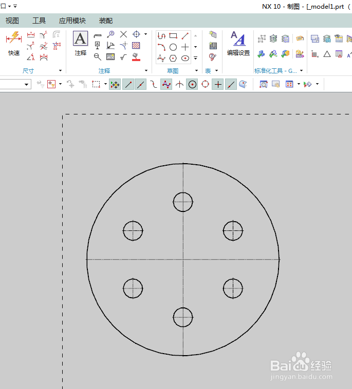Open the Note (注释) text tool
Screen dimensions: 352x389
(80, 44)
